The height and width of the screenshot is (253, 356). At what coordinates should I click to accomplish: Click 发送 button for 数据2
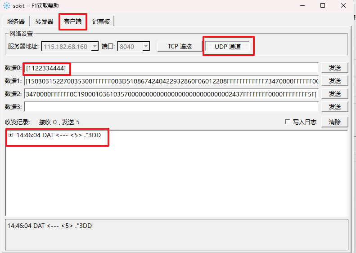(335, 94)
